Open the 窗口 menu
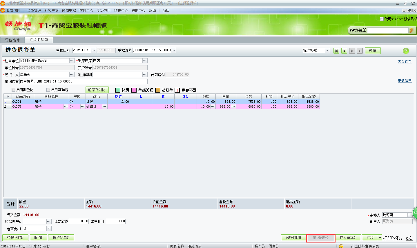Viewport: 417px width, 248px height. point(166,11)
